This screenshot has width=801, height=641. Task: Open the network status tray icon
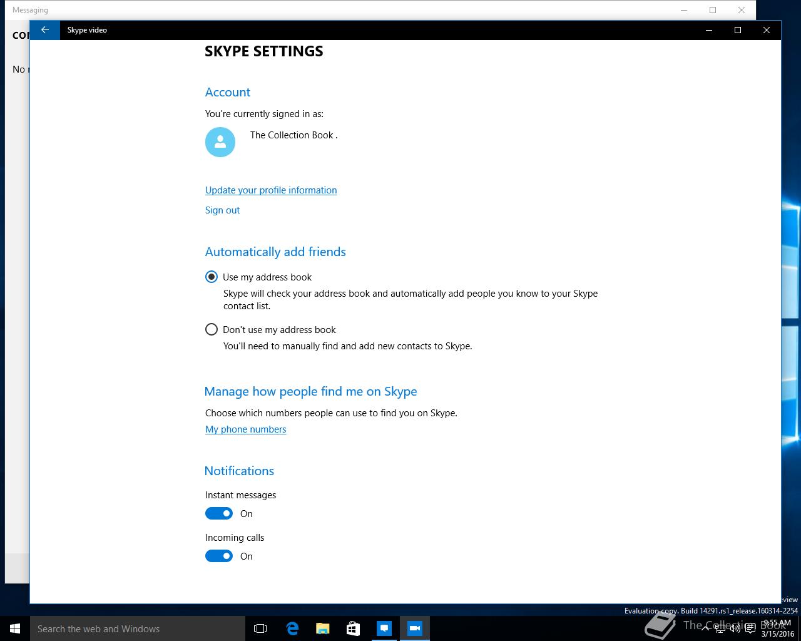(720, 628)
